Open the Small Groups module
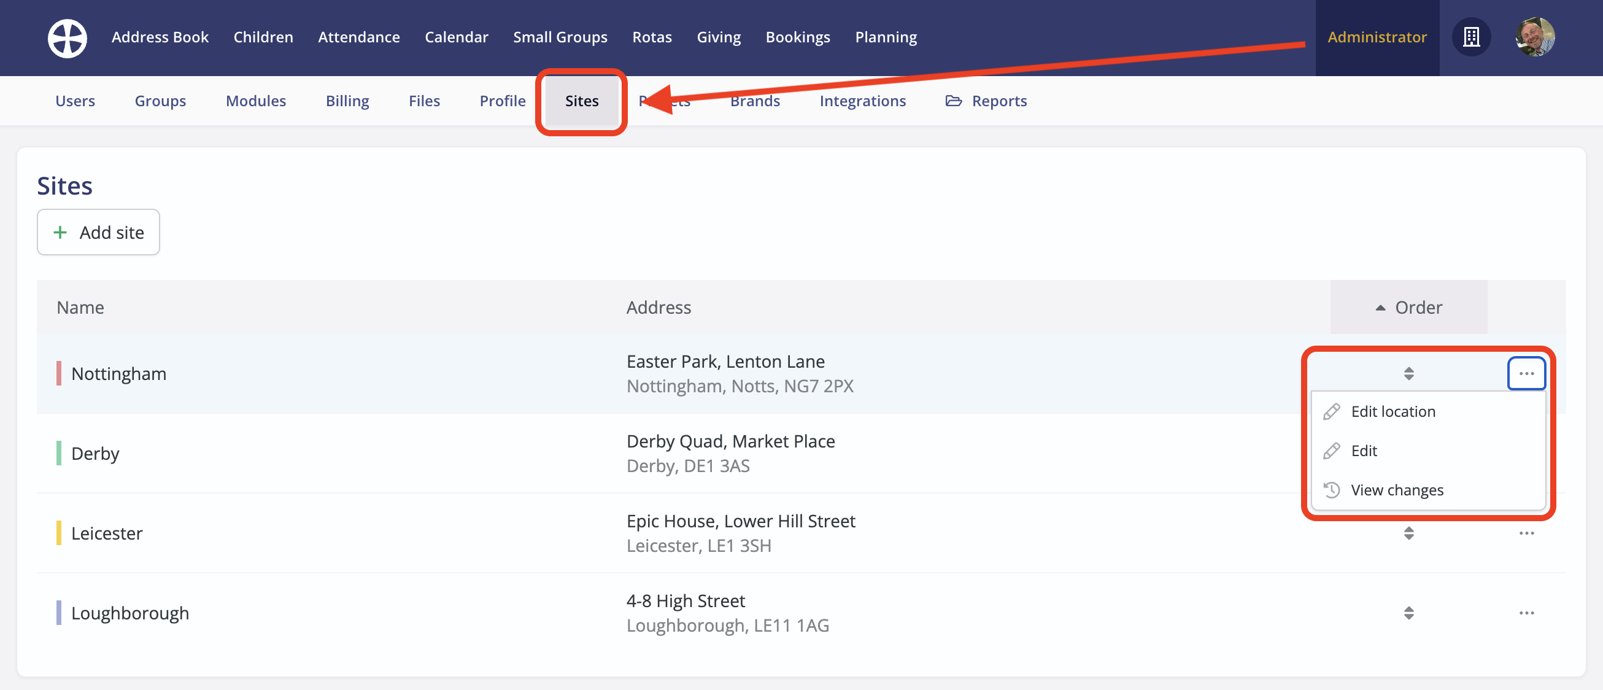 560,37
